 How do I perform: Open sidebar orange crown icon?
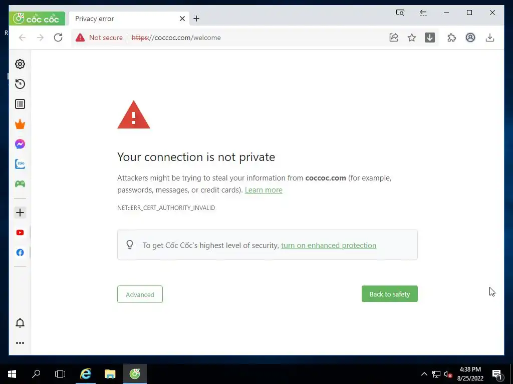[x=20, y=124]
